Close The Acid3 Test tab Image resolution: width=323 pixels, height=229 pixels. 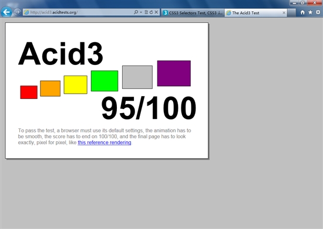pos(284,13)
